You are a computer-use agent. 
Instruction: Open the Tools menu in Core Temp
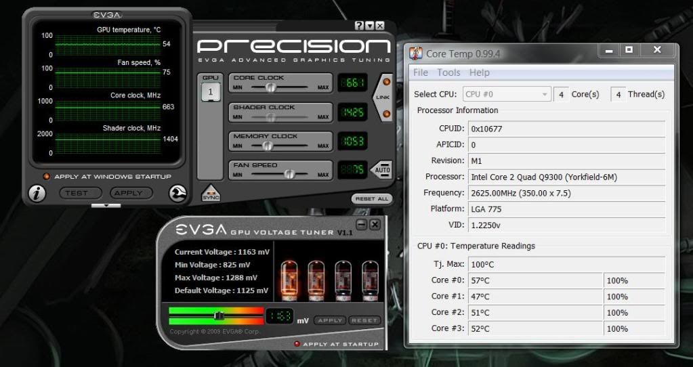click(448, 72)
